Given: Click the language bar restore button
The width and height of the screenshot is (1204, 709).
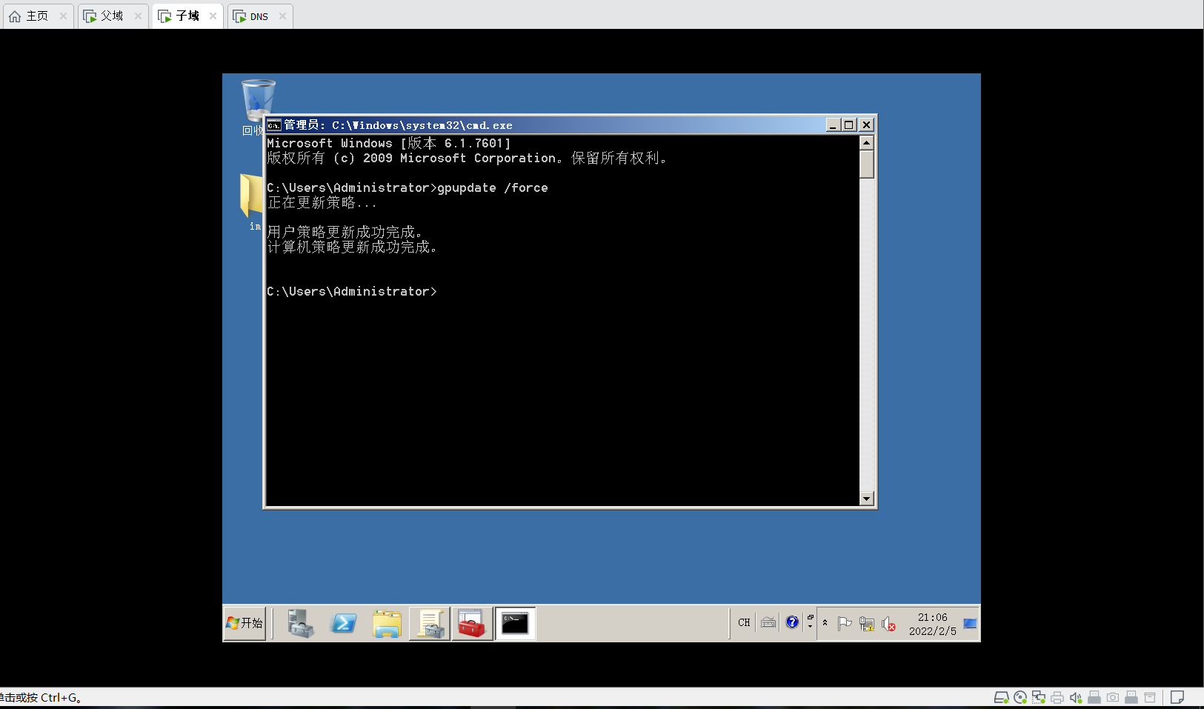Looking at the screenshot, I should coord(810,617).
